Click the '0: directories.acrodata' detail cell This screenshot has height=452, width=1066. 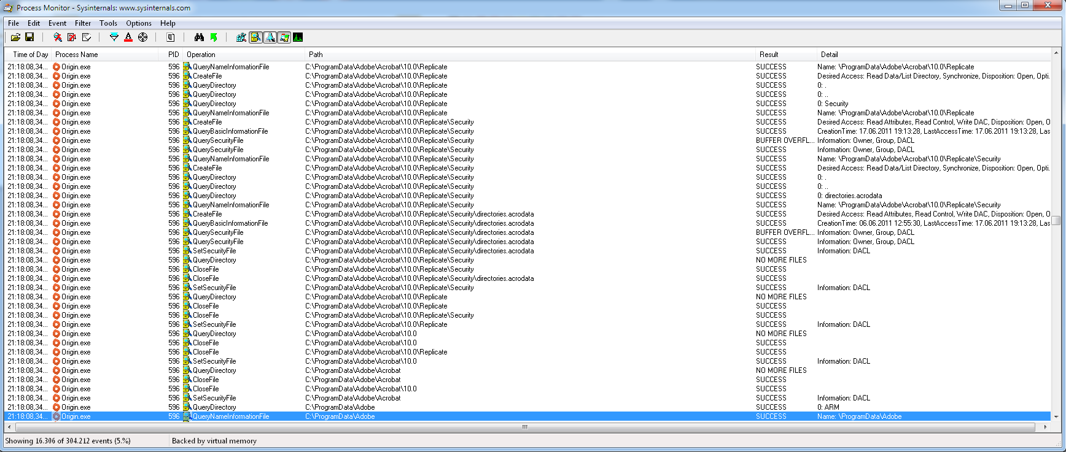pos(849,196)
